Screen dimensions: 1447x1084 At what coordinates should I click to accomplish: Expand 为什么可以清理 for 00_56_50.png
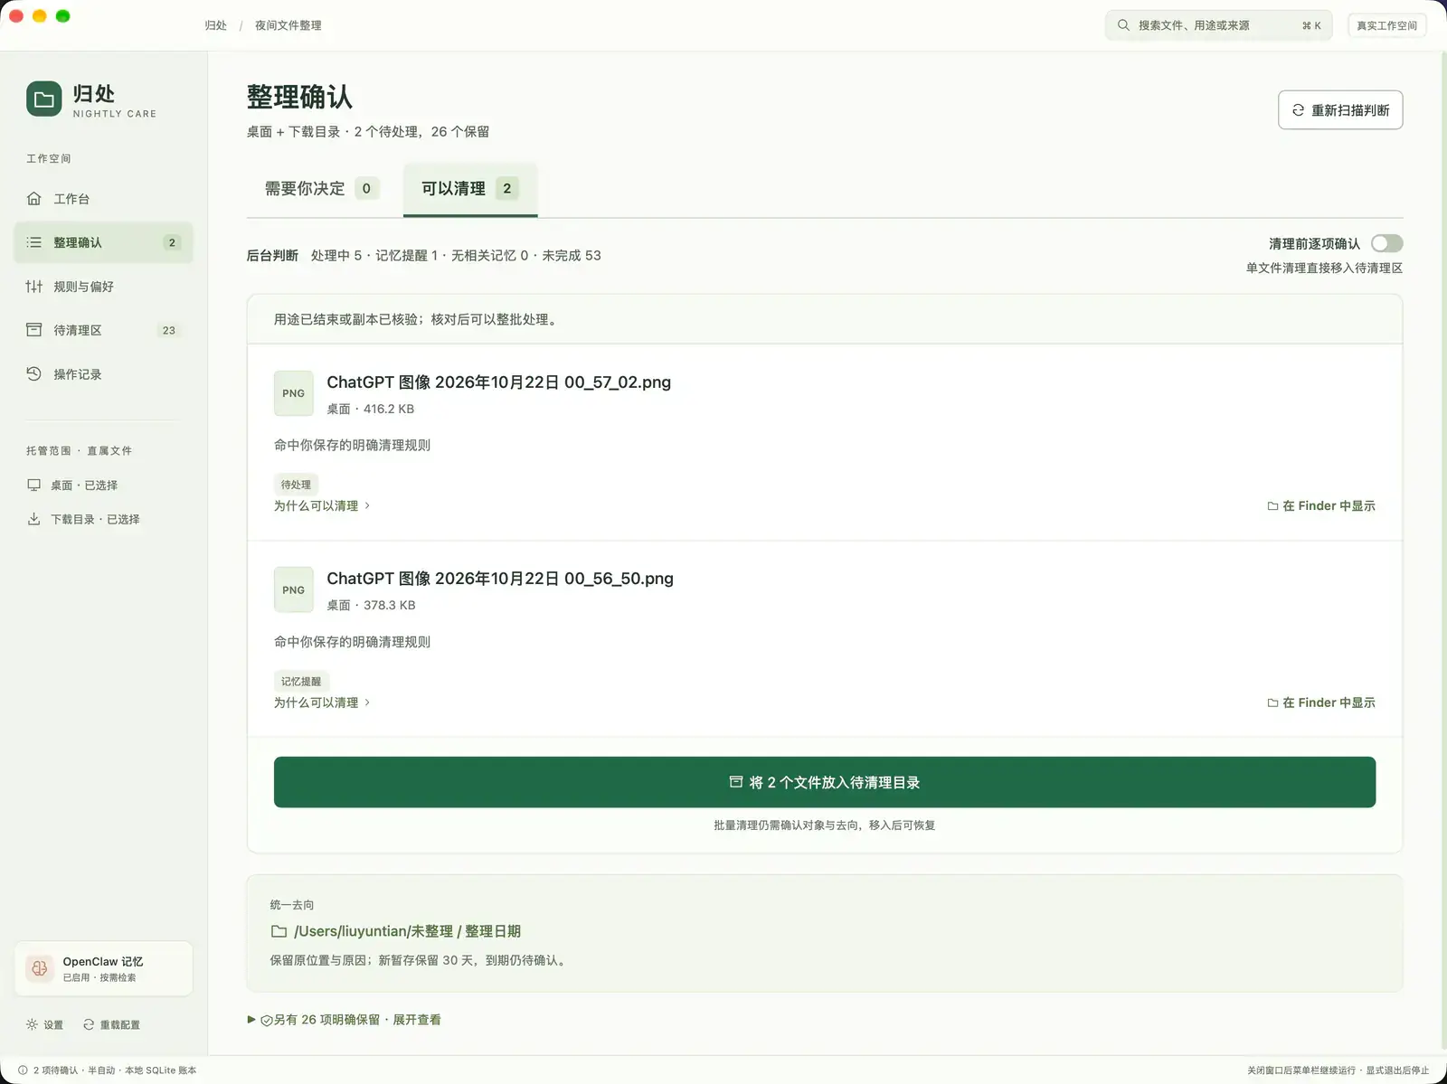pos(322,702)
